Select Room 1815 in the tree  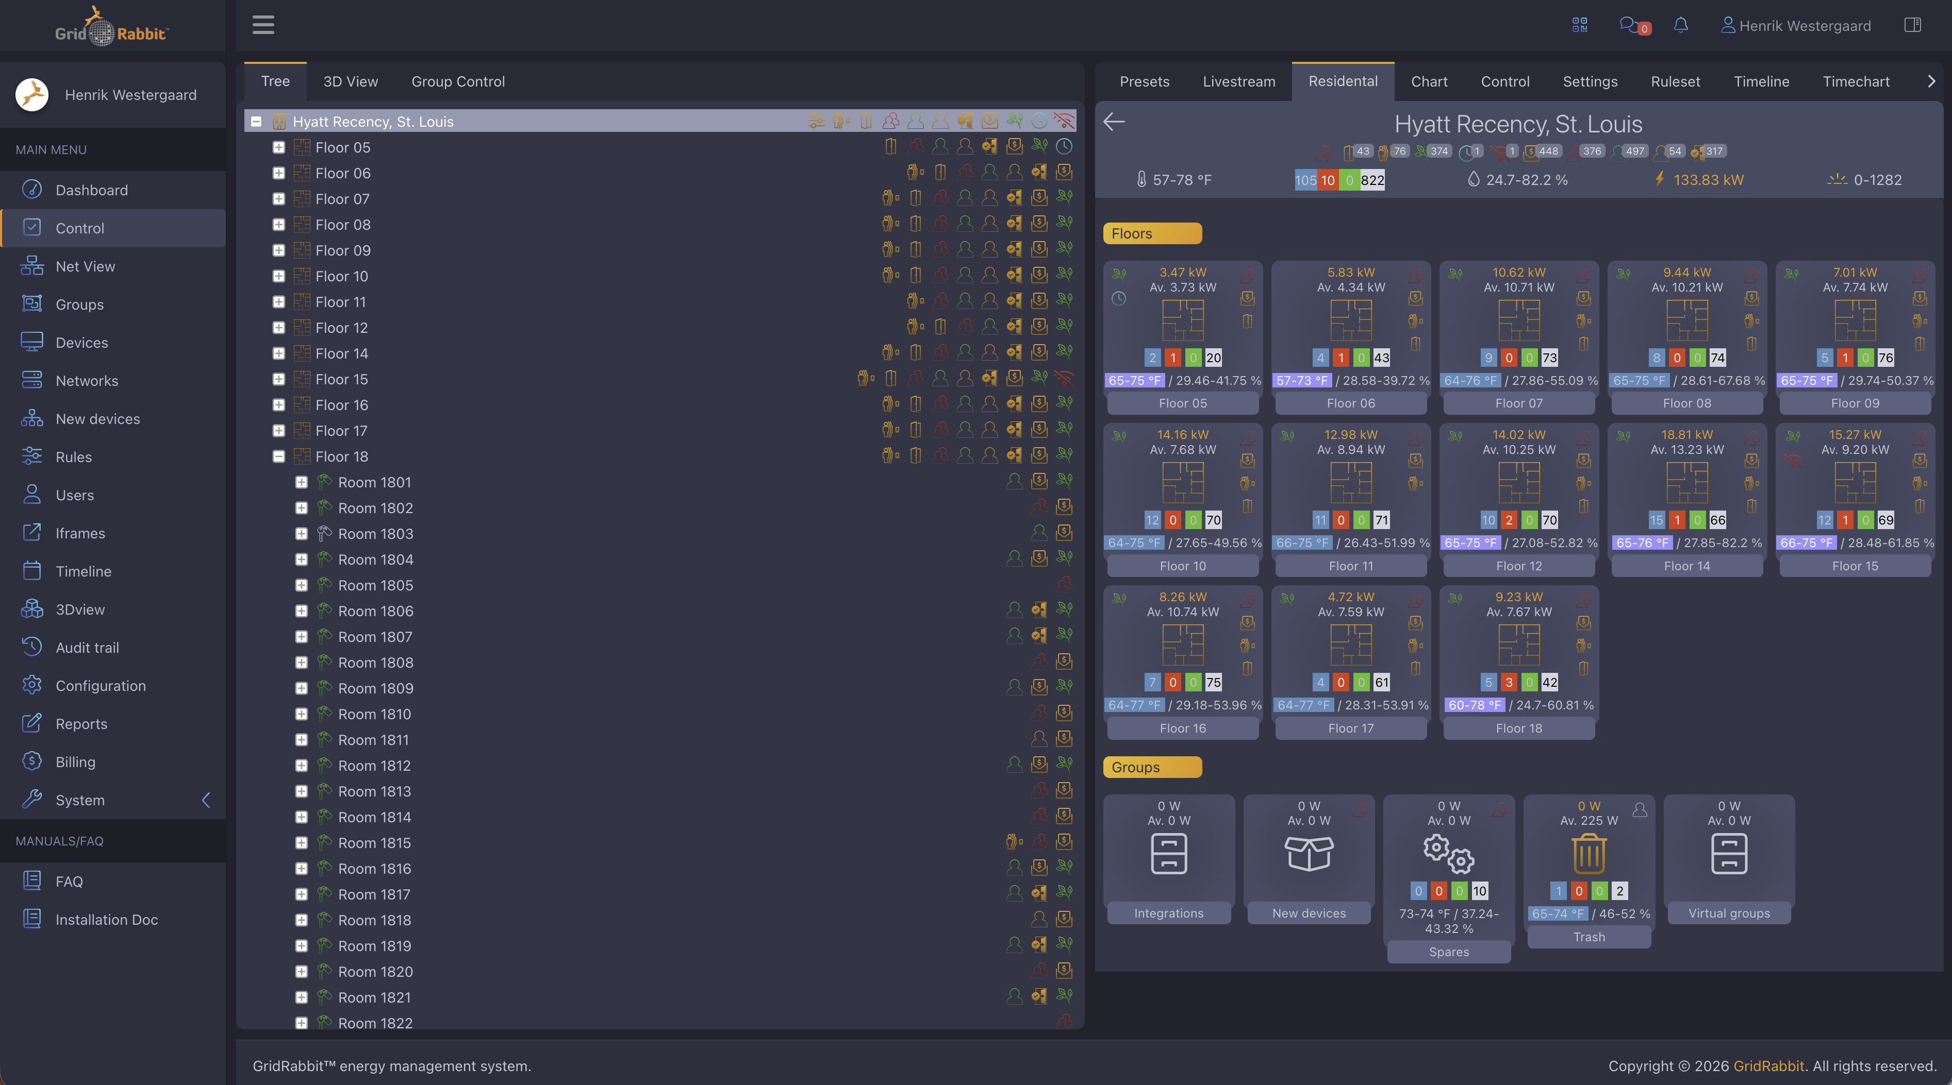pyautogui.click(x=374, y=843)
